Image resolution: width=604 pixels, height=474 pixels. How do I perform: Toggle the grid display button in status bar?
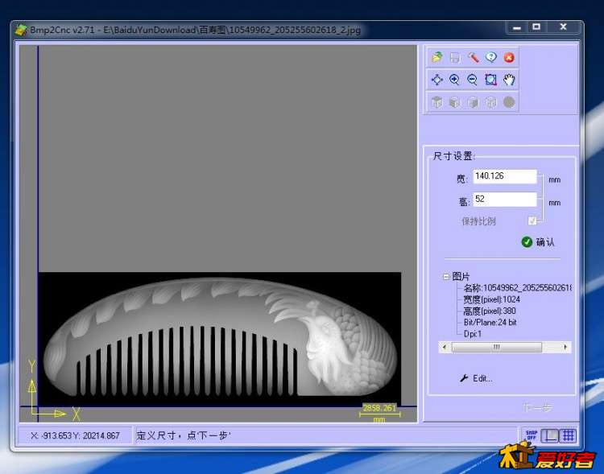tap(568, 435)
